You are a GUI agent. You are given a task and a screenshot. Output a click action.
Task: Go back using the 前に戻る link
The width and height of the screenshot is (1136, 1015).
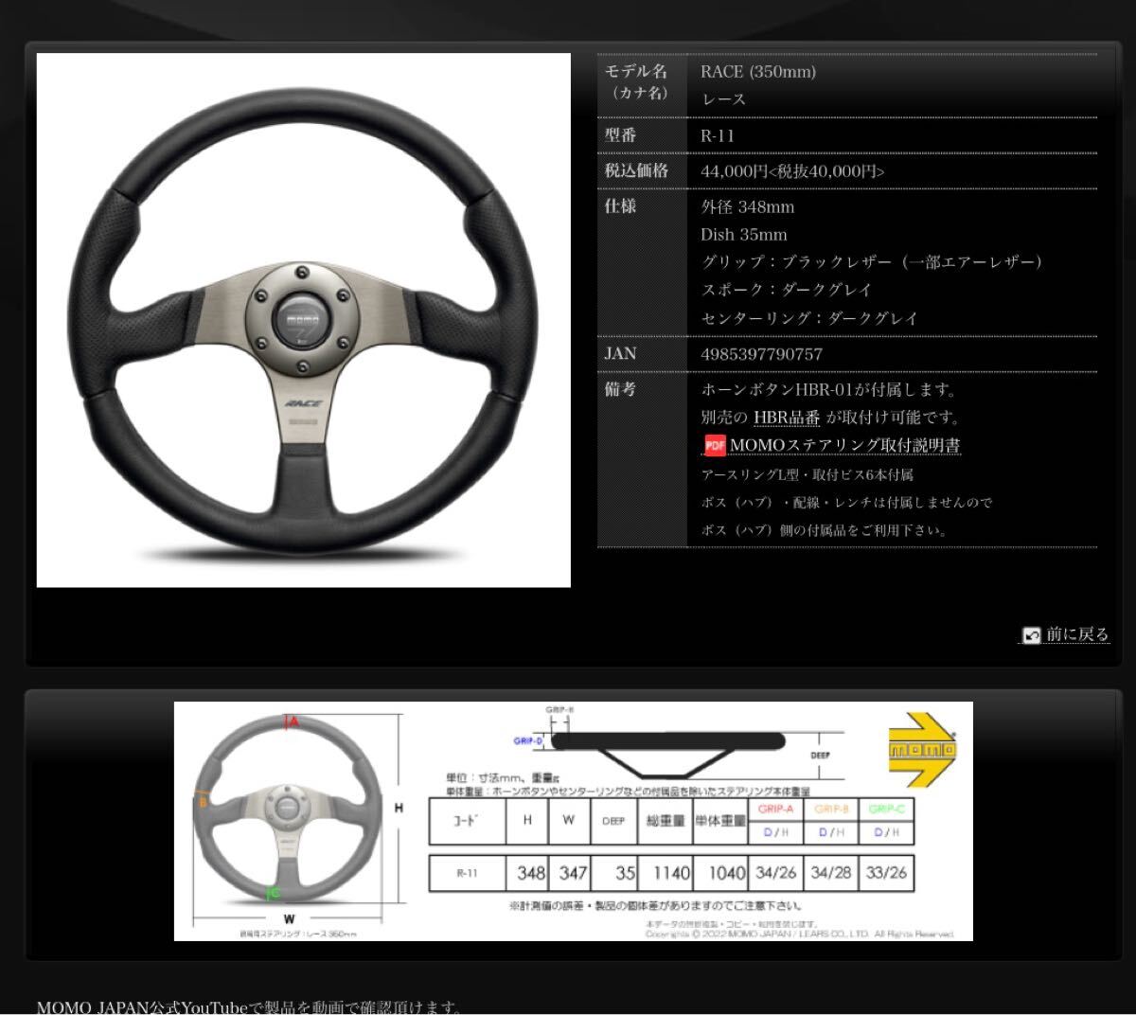tap(1076, 634)
